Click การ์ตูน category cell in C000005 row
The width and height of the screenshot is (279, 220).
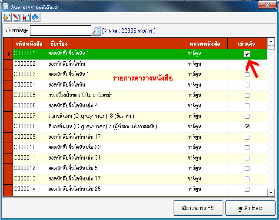click(x=207, y=96)
